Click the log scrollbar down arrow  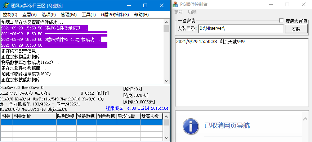(166, 81)
